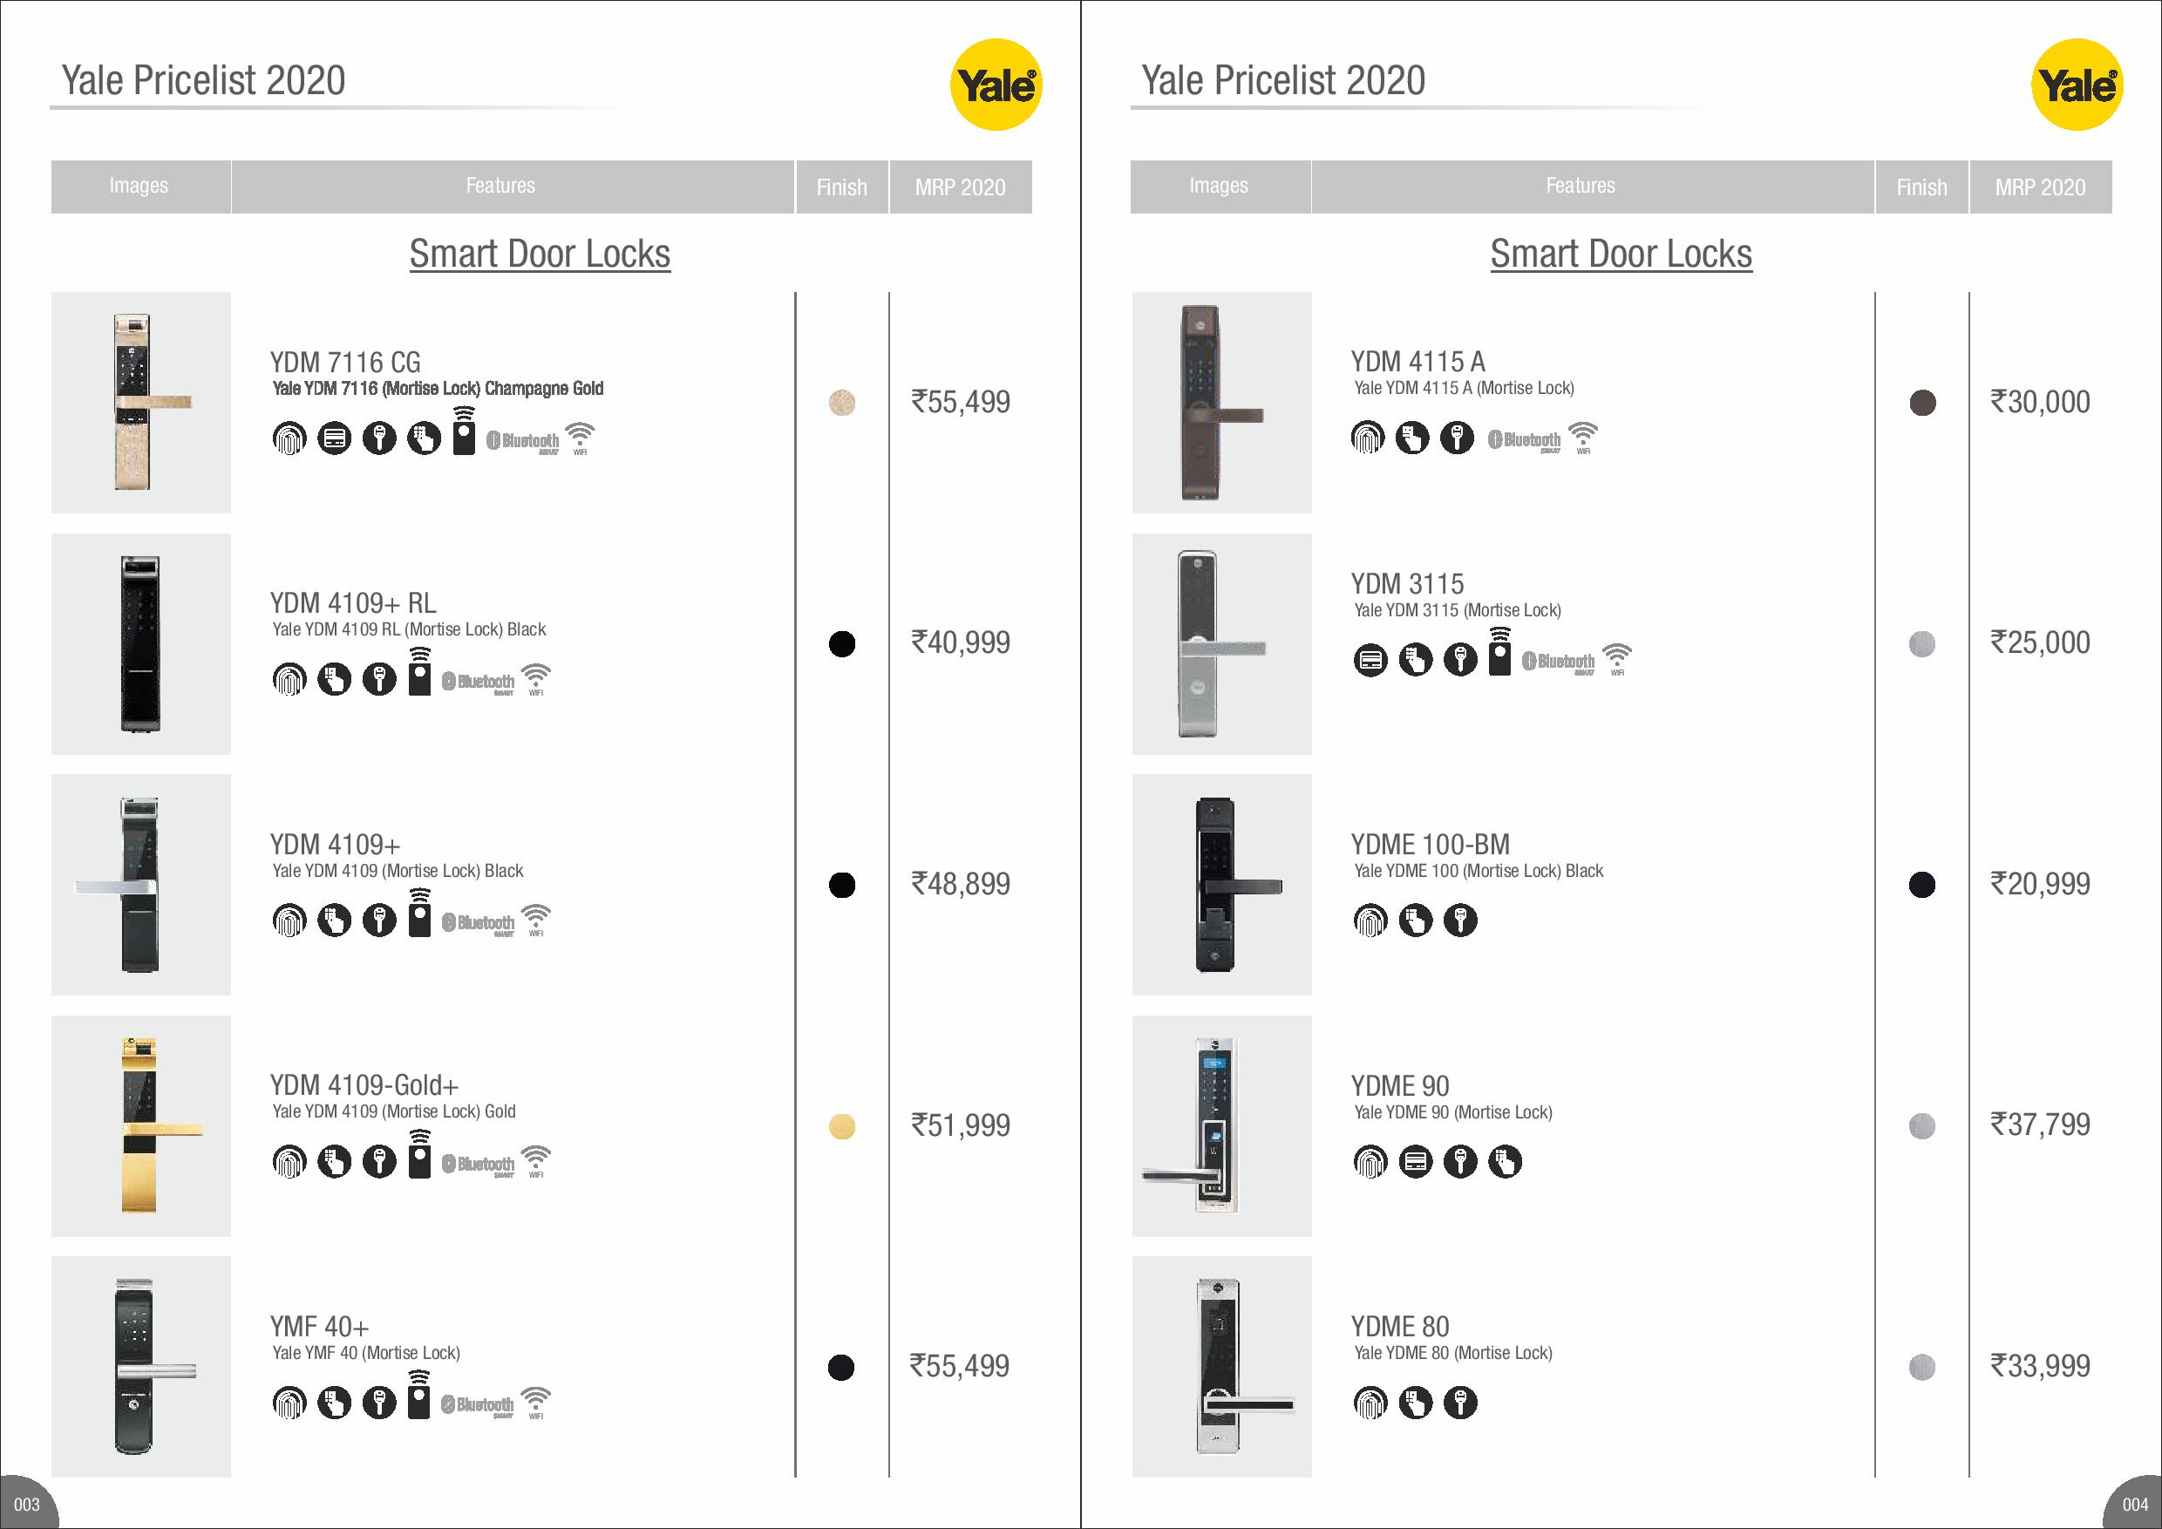Click the WiFi icon under YDM 3115

[1617, 658]
